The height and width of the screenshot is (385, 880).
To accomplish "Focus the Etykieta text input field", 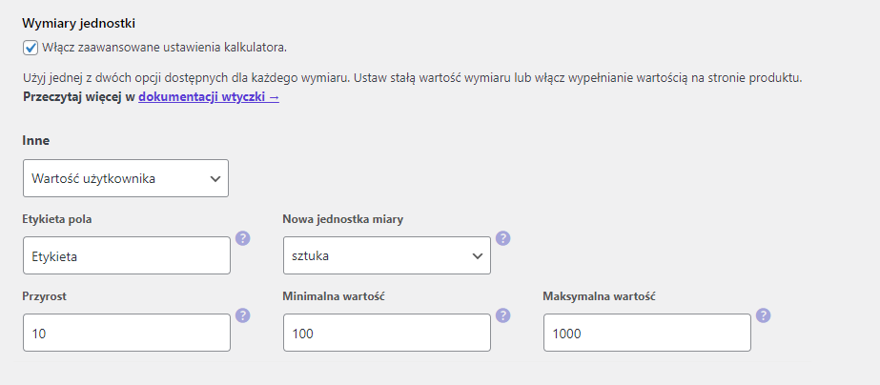I will pos(127,255).
